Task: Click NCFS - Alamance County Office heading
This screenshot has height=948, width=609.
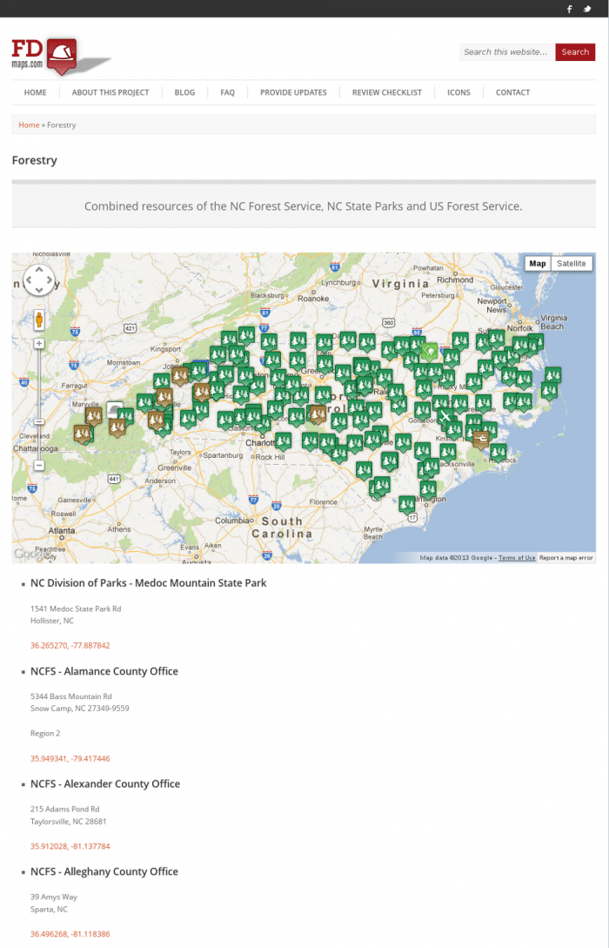Action: click(x=104, y=671)
